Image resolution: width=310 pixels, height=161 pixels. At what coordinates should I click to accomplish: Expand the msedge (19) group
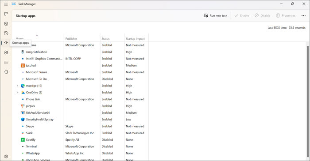(x=17, y=86)
